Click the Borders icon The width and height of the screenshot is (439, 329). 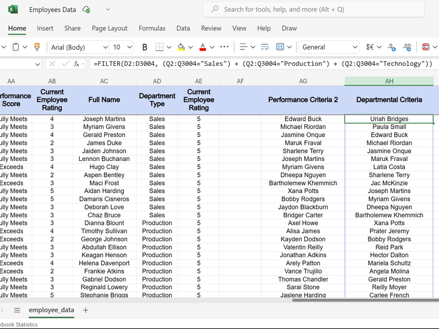tap(159, 47)
